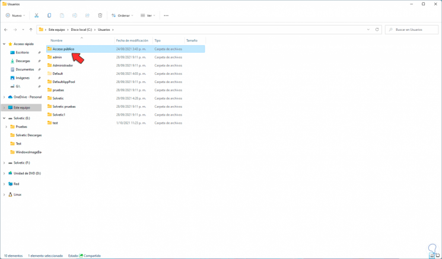Select the Solvetic1 folder

point(126,114)
